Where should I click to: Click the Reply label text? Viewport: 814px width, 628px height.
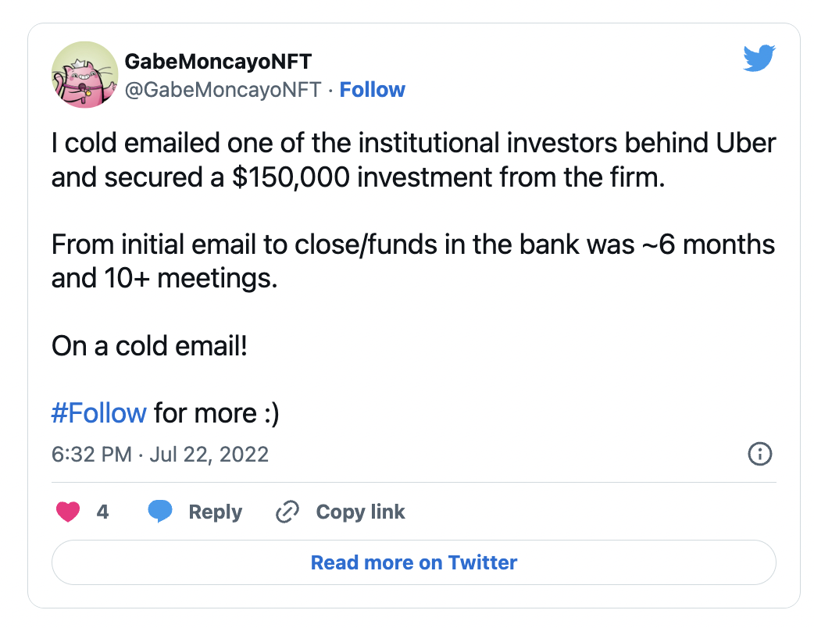pyautogui.click(x=216, y=512)
